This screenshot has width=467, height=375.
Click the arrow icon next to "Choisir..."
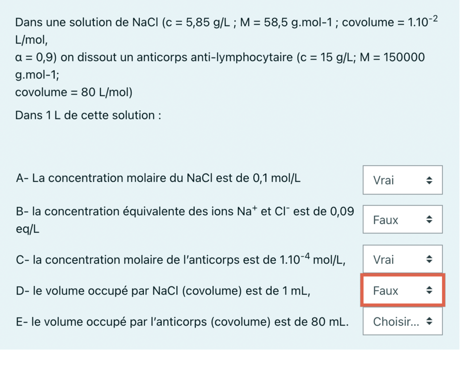coord(429,321)
